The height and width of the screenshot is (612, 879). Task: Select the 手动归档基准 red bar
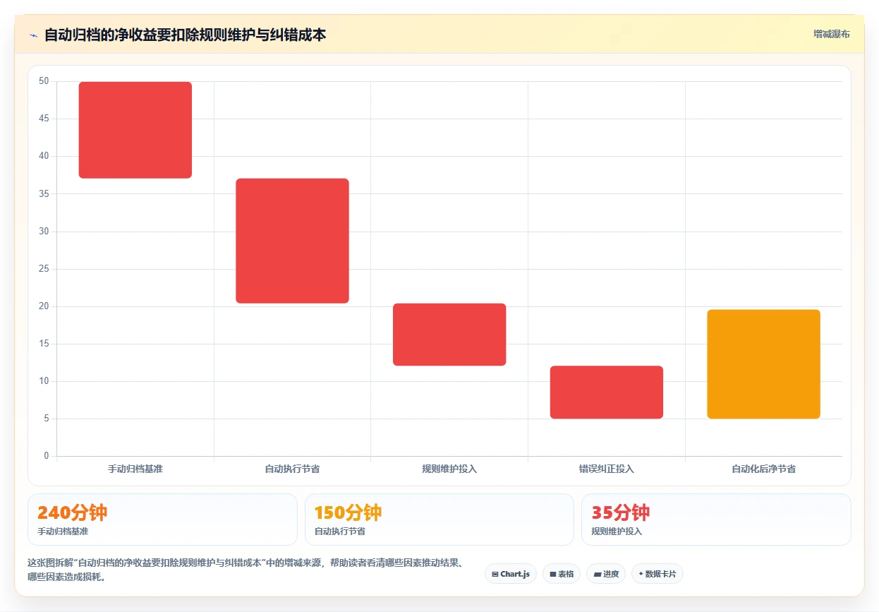135,130
